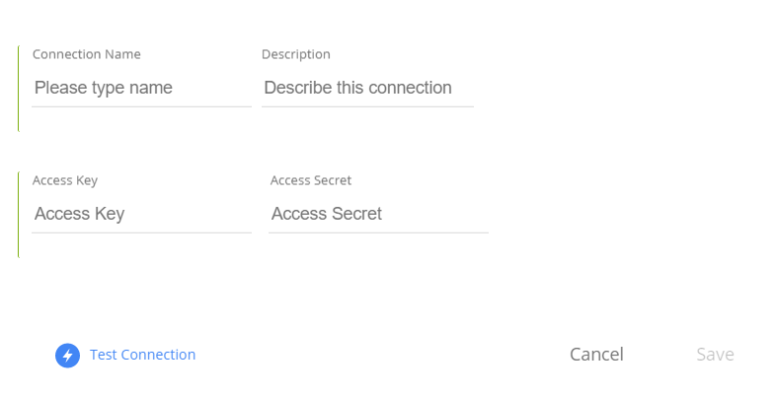Select the Access Secret input field

[378, 214]
